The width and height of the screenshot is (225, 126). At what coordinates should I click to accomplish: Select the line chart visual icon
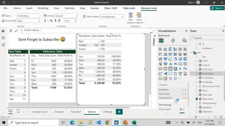160,54
